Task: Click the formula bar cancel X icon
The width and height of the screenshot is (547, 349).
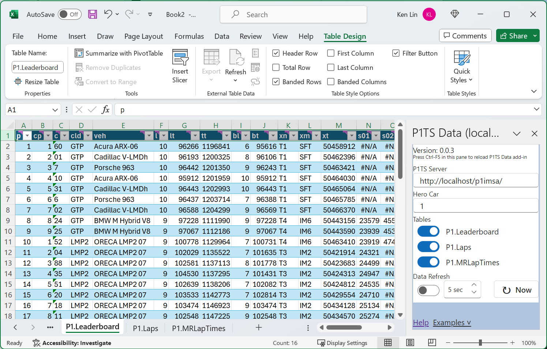Action: (79, 110)
